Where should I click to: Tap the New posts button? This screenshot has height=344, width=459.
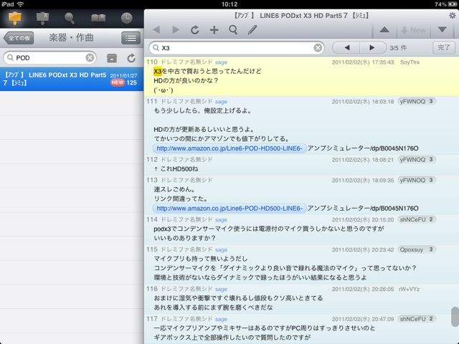pyautogui.click(x=414, y=30)
